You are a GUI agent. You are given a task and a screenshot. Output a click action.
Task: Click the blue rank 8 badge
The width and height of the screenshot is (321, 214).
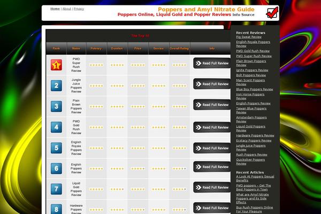click(x=56, y=209)
